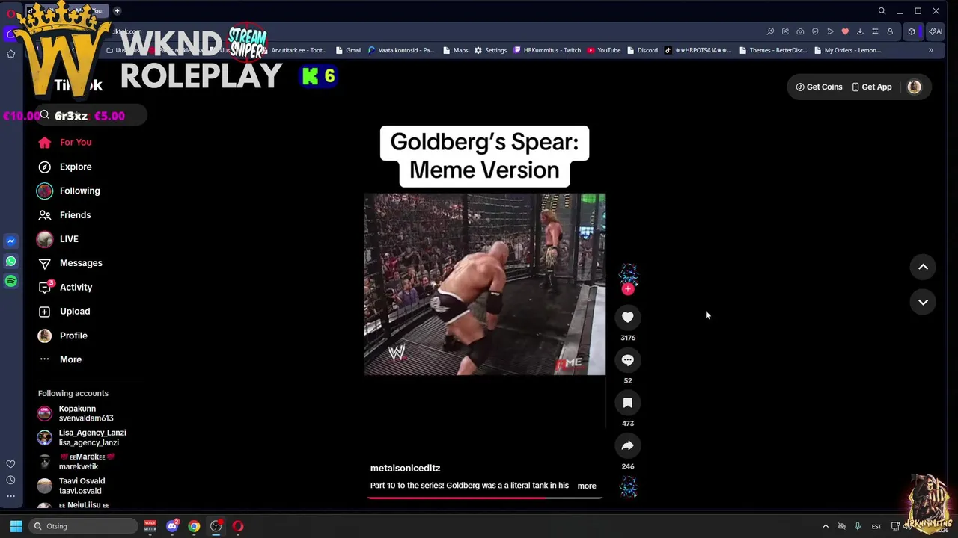Open OBS Studio from the taskbar

coord(216,526)
